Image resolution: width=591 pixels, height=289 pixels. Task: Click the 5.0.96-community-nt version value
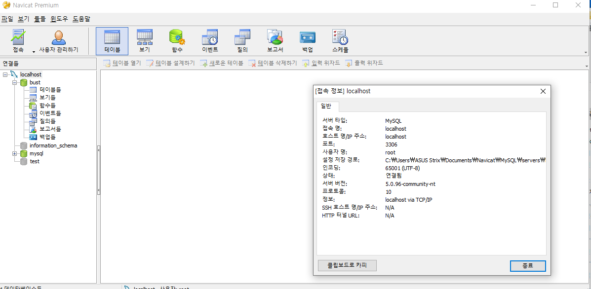pyautogui.click(x=410, y=184)
